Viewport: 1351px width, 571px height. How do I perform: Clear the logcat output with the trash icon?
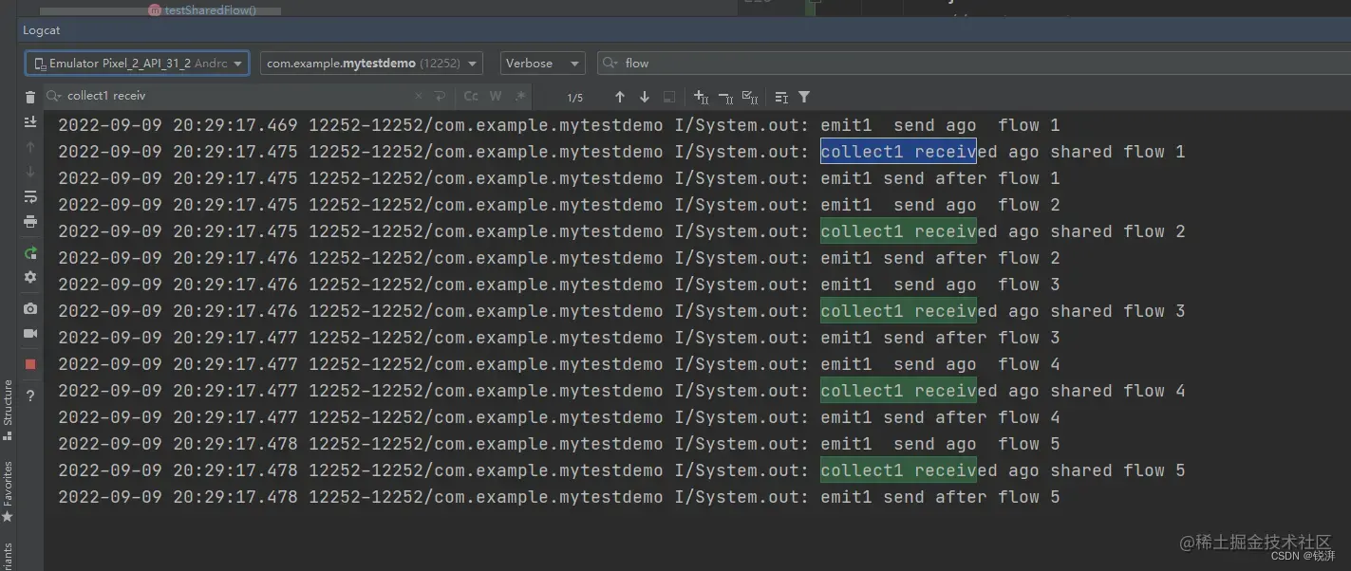click(29, 95)
